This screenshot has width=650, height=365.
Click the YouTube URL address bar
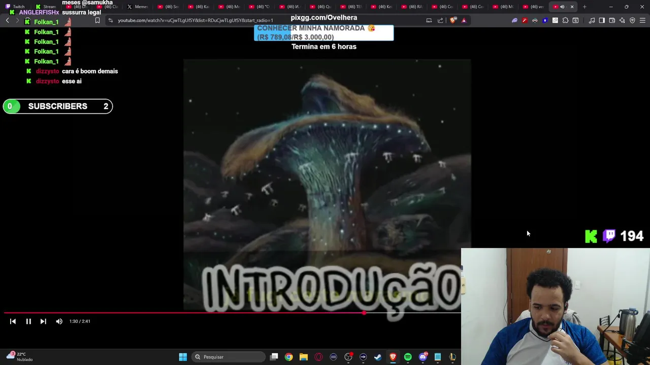[x=196, y=20]
